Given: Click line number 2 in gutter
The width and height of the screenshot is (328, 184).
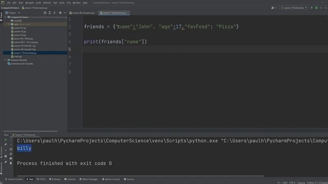Looking at the screenshot, I should (x=70, y=27).
